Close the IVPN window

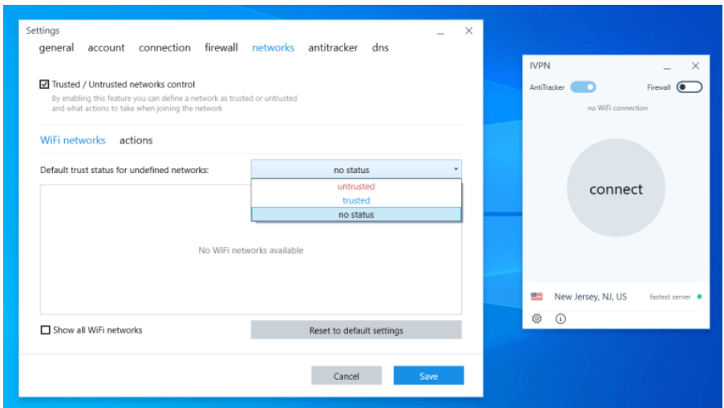(695, 66)
